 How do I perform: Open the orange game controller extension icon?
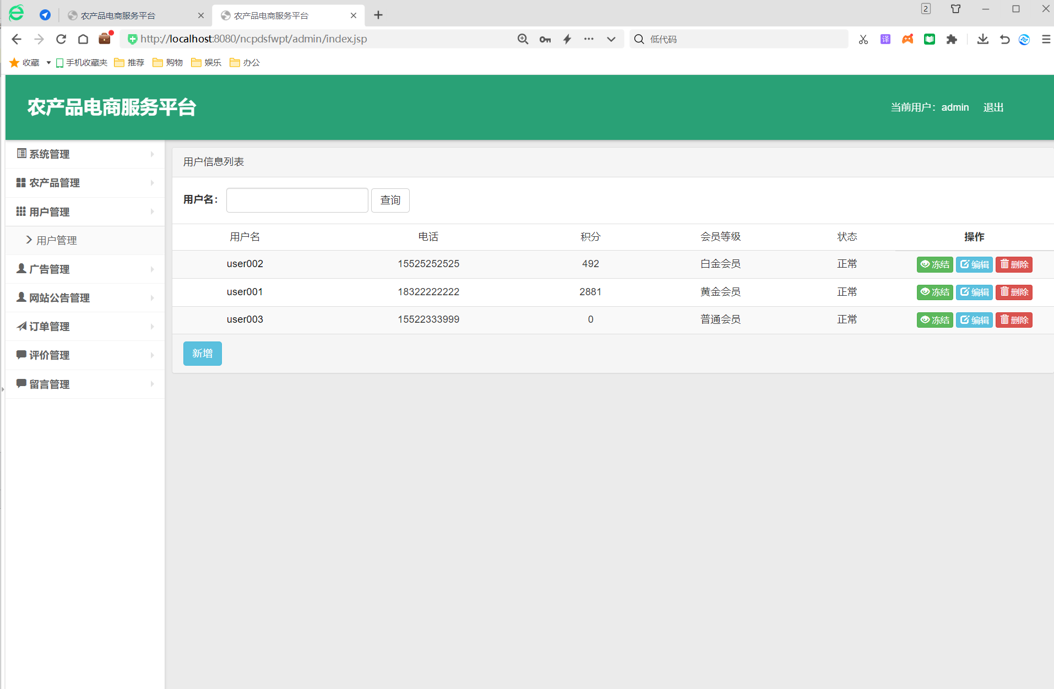(x=908, y=39)
